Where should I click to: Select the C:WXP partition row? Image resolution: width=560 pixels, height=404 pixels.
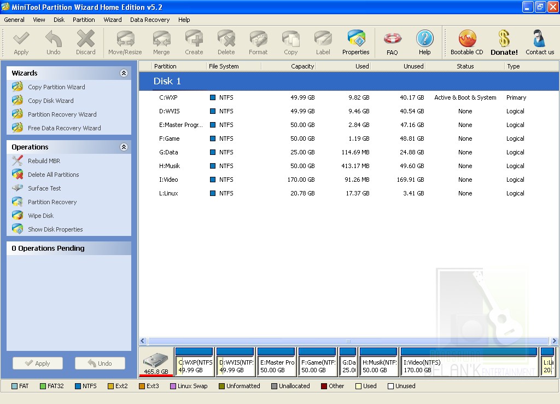click(x=349, y=97)
